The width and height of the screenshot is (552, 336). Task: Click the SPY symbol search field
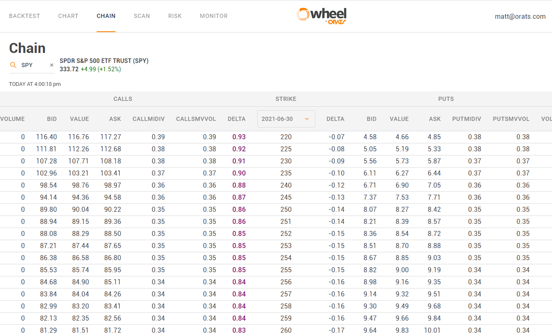[x=33, y=65]
